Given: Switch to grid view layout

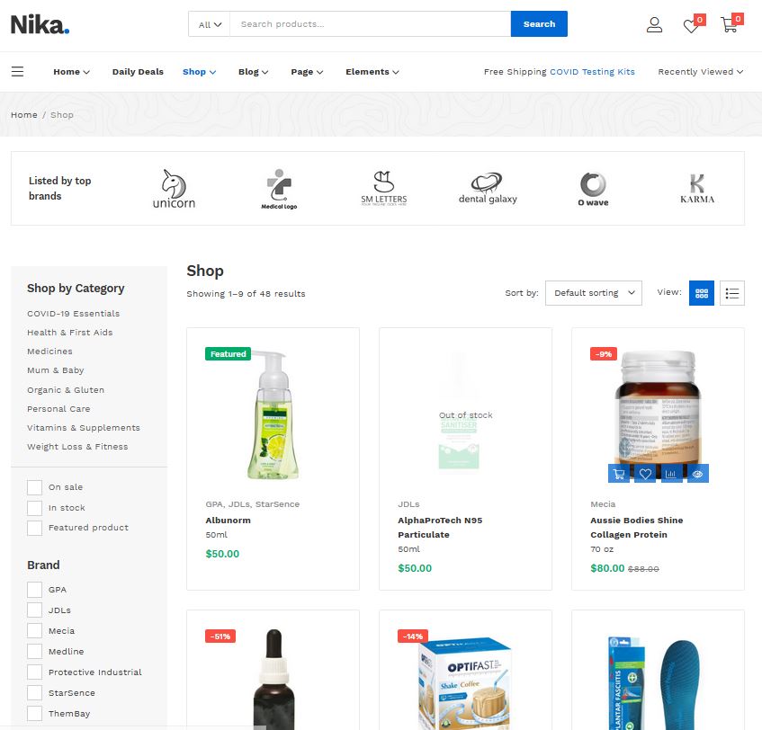Looking at the screenshot, I should [x=701, y=293].
